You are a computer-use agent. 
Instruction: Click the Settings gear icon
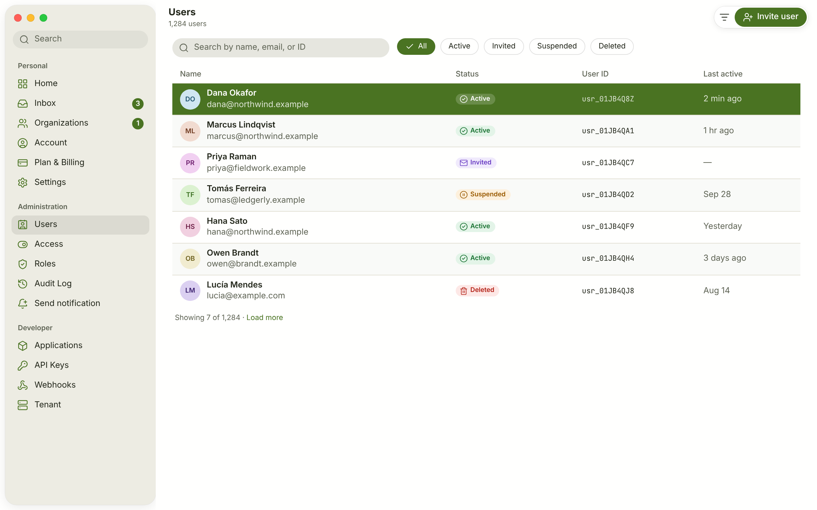(23, 182)
